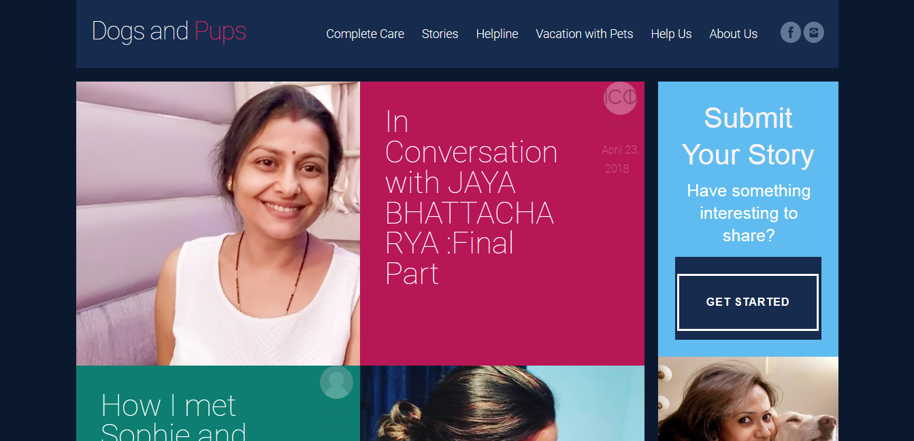This screenshot has height=441, width=914.
Task: Open the Facebook page icon
Action: tap(790, 33)
